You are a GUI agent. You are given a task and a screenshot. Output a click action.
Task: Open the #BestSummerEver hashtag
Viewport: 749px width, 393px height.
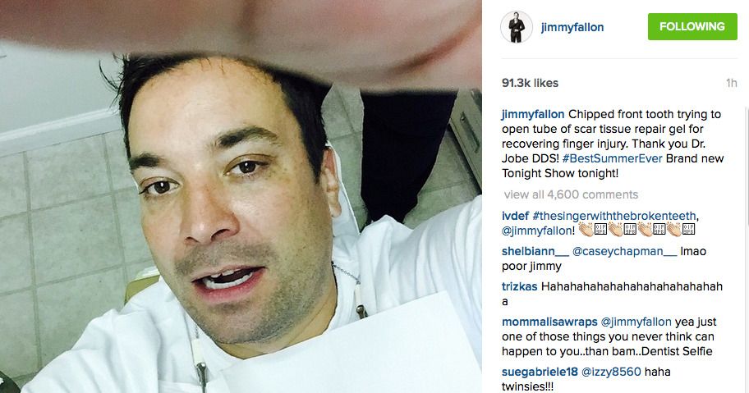point(613,158)
